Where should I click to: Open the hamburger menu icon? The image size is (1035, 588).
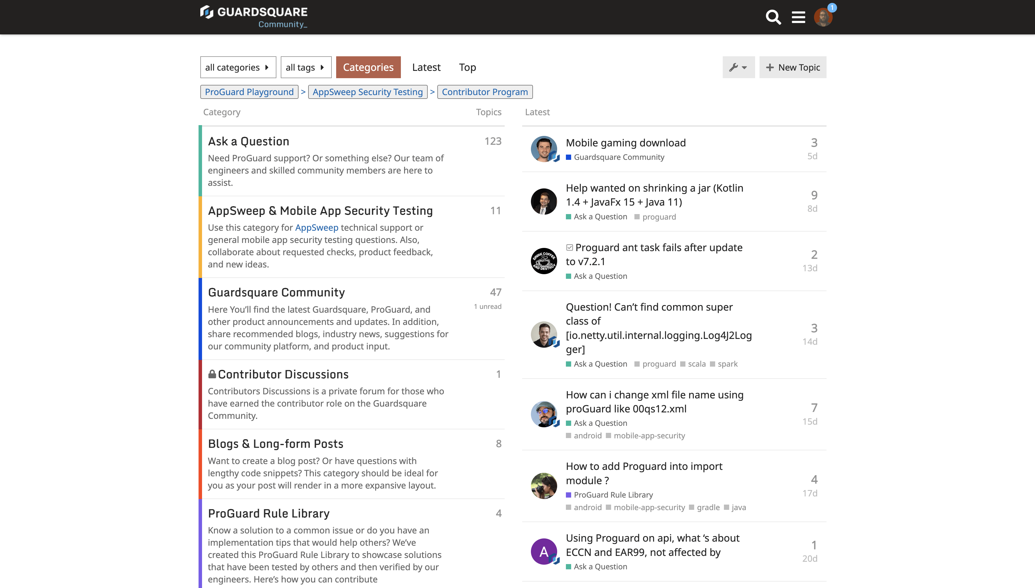coord(798,17)
